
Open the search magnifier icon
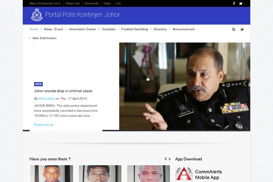click(x=234, y=30)
